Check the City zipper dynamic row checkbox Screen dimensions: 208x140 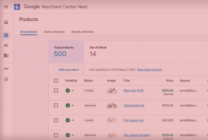pos(56,135)
